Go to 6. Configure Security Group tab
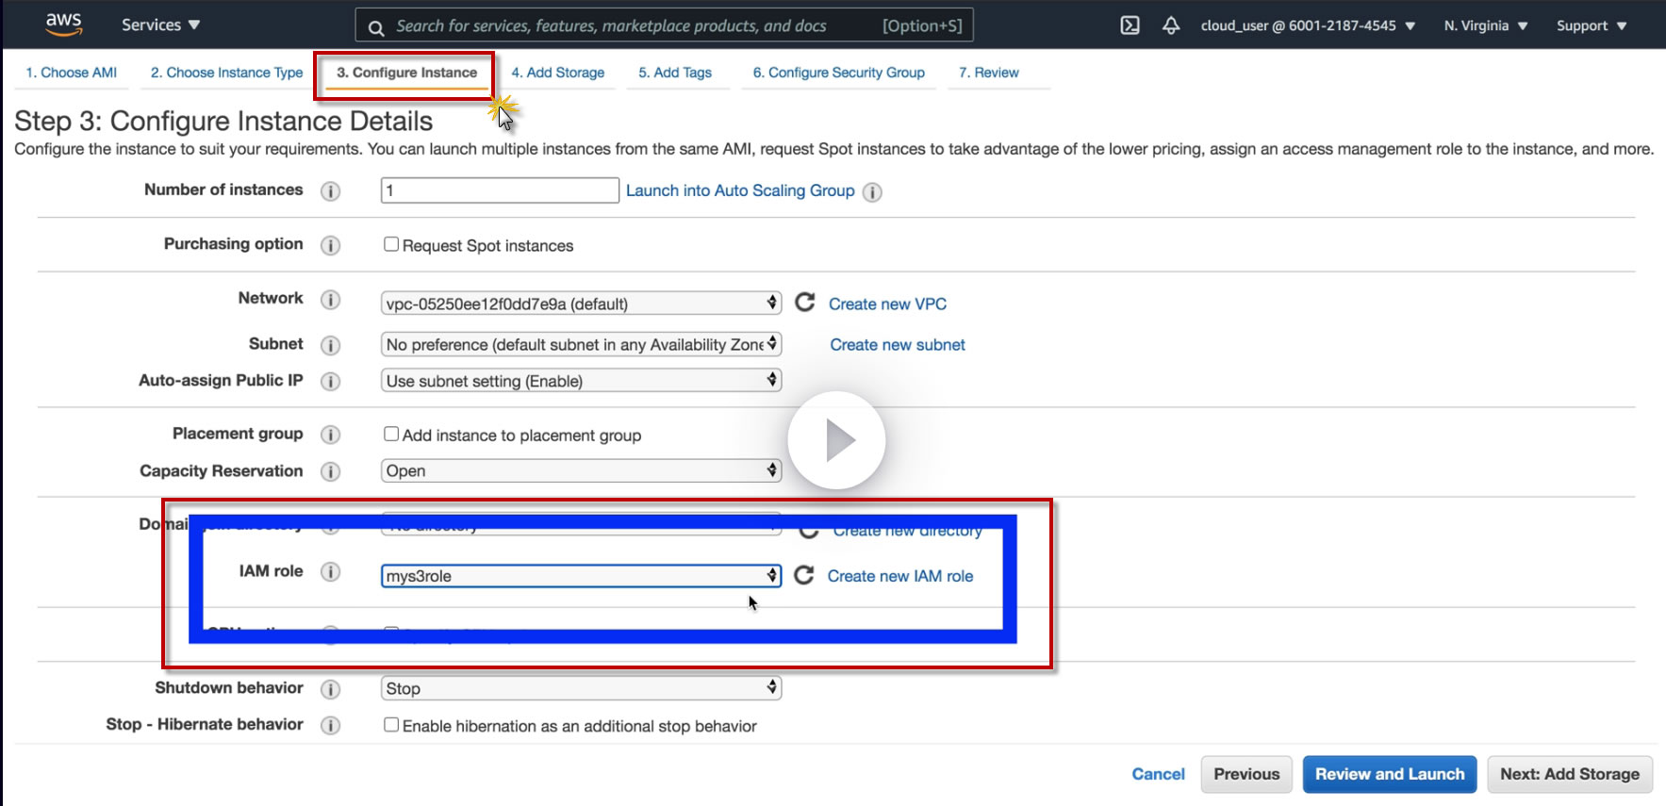1666x806 pixels. point(838,73)
